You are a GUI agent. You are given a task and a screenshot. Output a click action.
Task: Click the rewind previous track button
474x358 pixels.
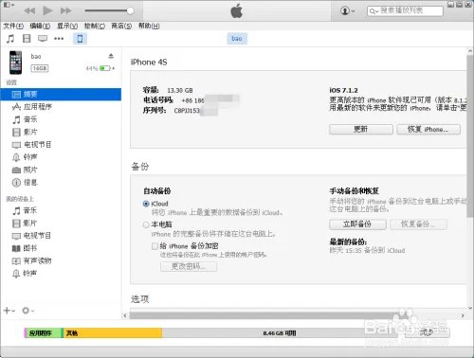(29, 10)
